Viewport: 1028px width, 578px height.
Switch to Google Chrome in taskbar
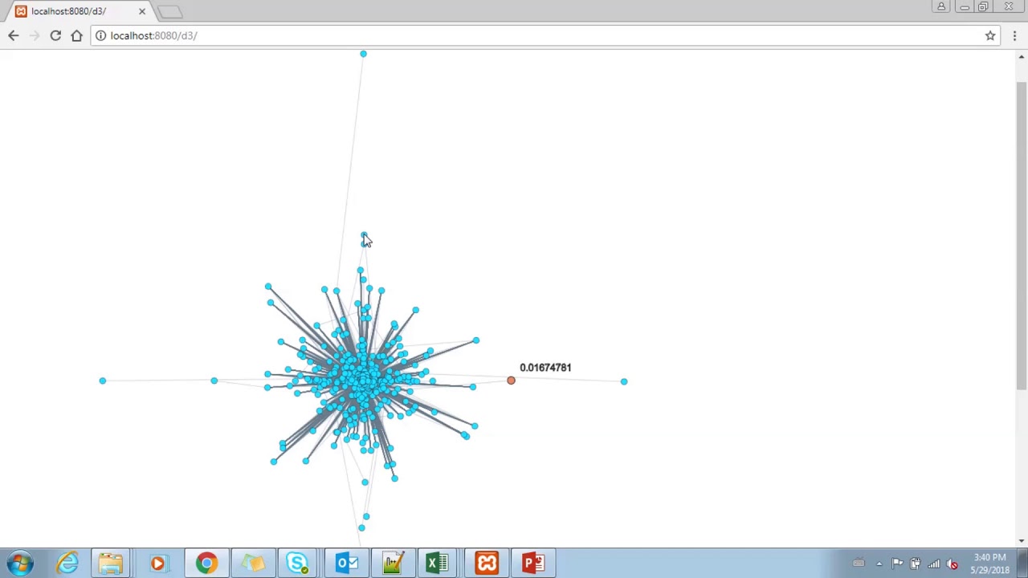[x=206, y=563]
